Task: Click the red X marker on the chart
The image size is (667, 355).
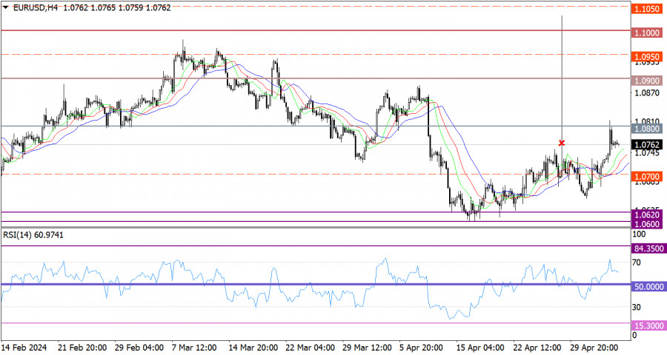Action: (562, 143)
